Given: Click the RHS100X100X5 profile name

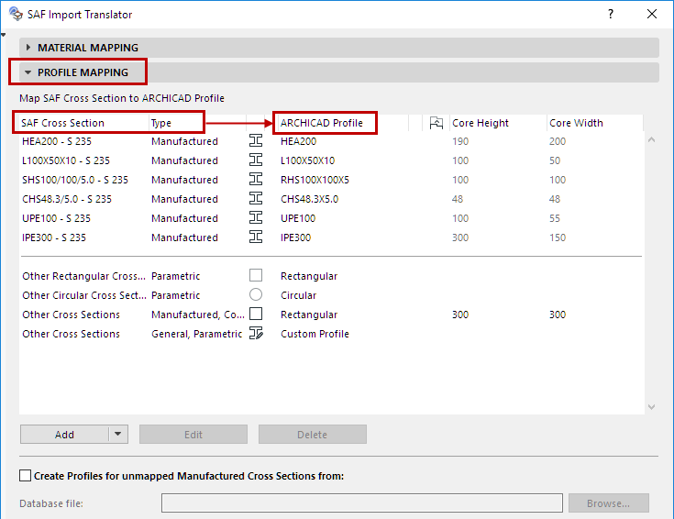Looking at the screenshot, I should pos(315,180).
